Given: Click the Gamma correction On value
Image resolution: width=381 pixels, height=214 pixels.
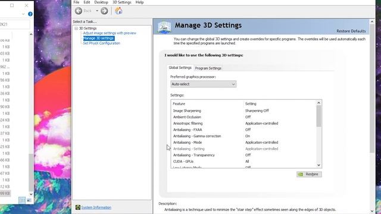Looking at the screenshot, I should [248, 136].
